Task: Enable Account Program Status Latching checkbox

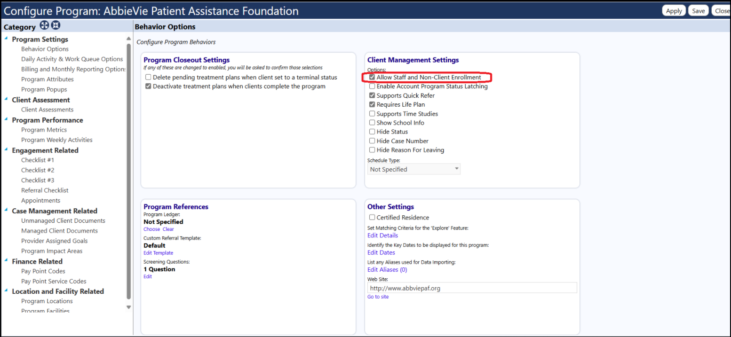Action: 372,86
